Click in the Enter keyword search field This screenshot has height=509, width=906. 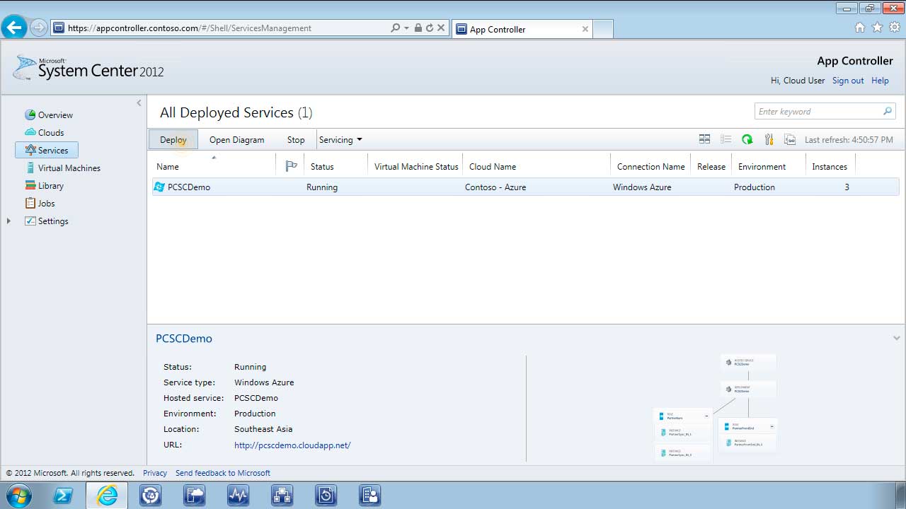pos(818,111)
